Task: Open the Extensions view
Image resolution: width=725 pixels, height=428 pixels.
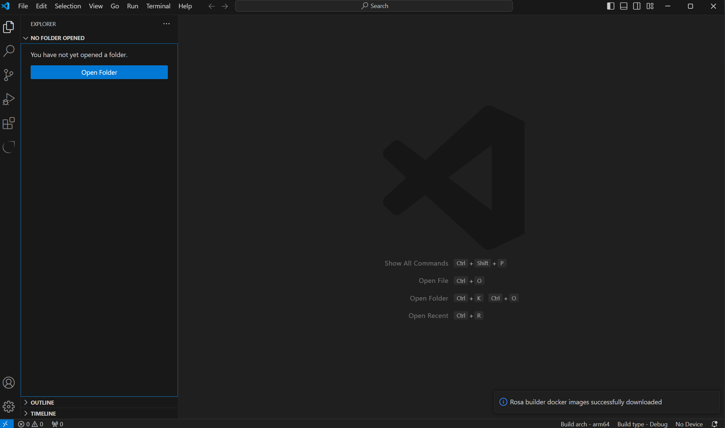Action: (x=9, y=123)
